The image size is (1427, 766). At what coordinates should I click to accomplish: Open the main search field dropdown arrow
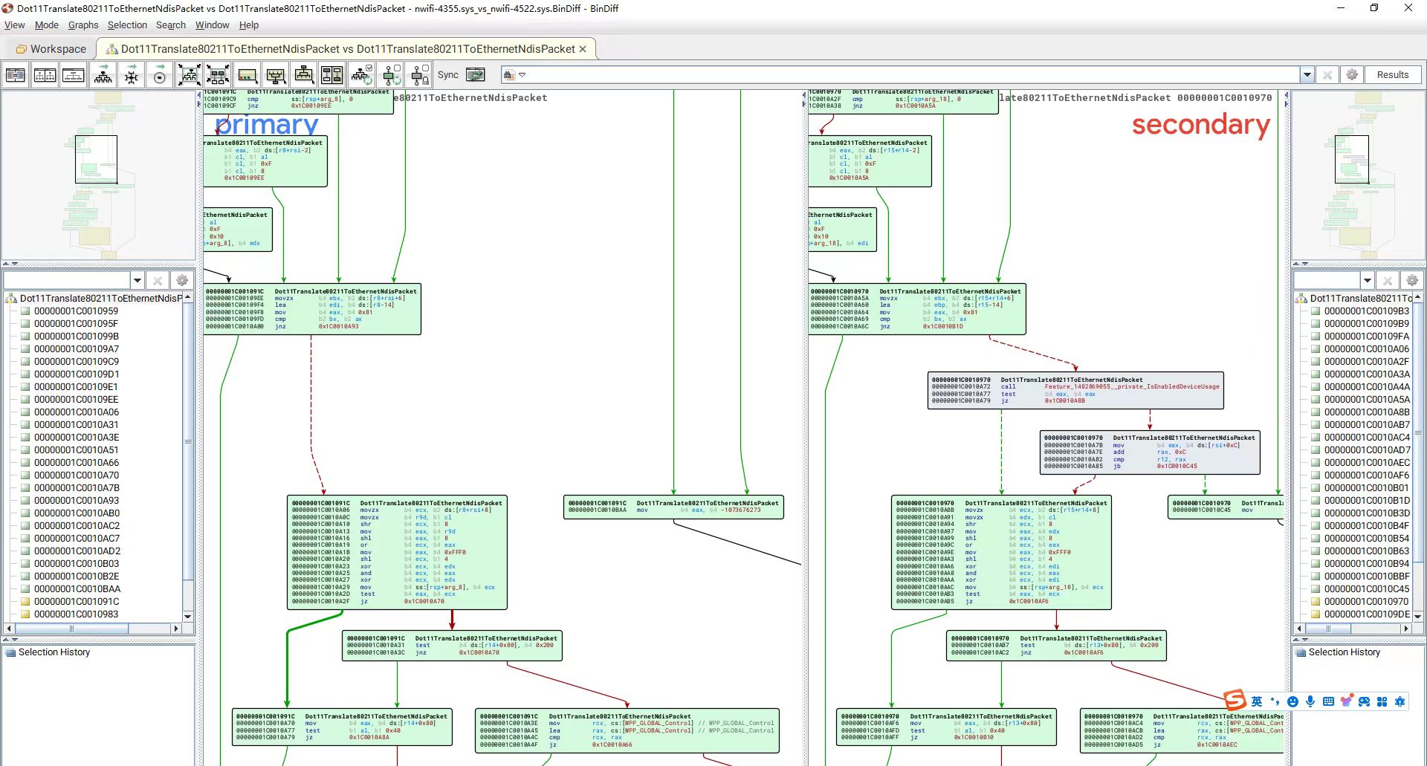click(x=1307, y=75)
